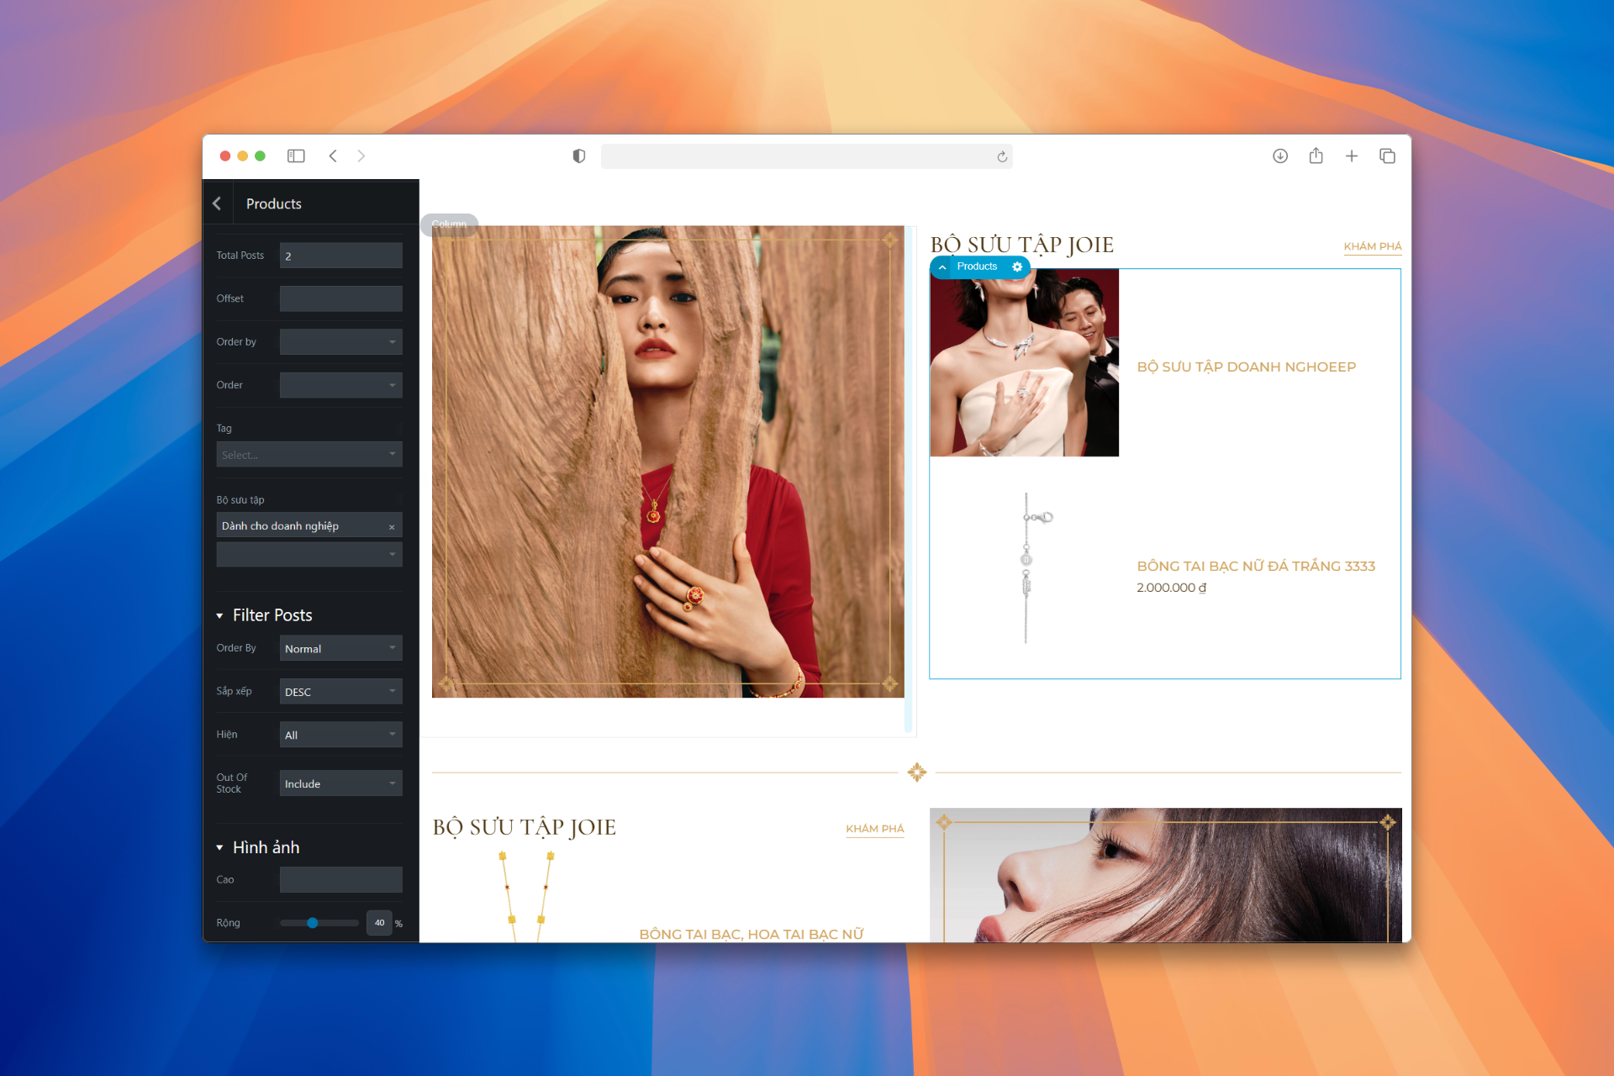Click the top KHÁM PHÁ link
This screenshot has width=1614, height=1076.
tap(1372, 246)
